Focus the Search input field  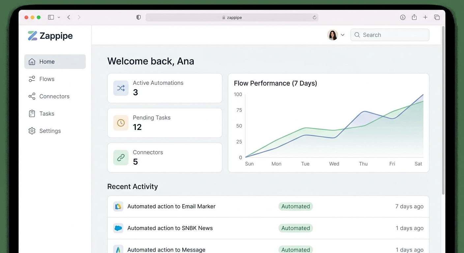point(390,35)
